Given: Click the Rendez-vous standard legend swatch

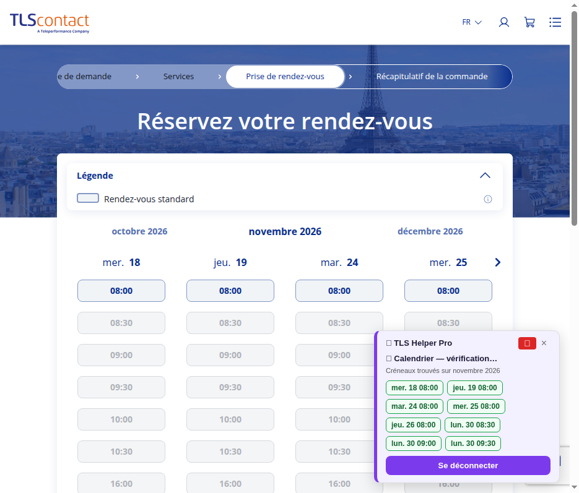Looking at the screenshot, I should click(88, 198).
